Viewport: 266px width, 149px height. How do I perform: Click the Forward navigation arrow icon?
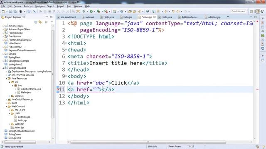coord(185,11)
